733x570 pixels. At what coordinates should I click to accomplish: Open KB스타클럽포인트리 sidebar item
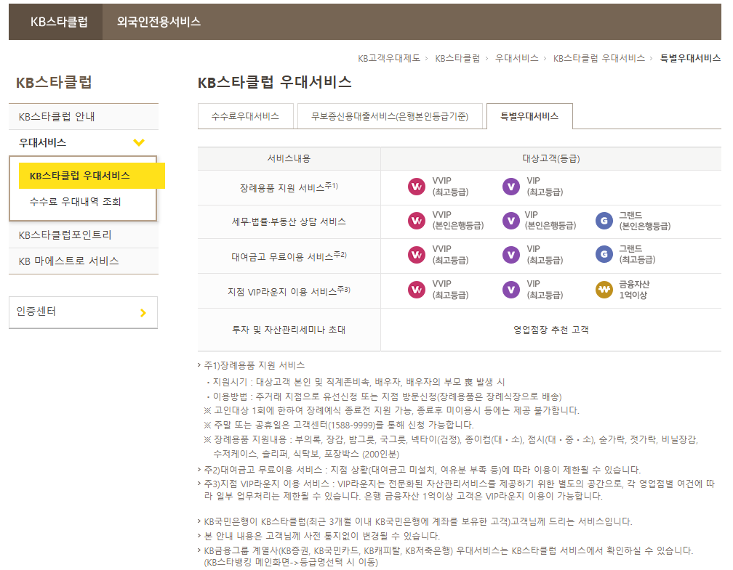[84, 235]
